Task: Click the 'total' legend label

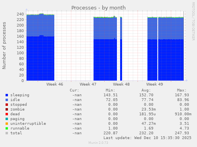Action: point(16,133)
